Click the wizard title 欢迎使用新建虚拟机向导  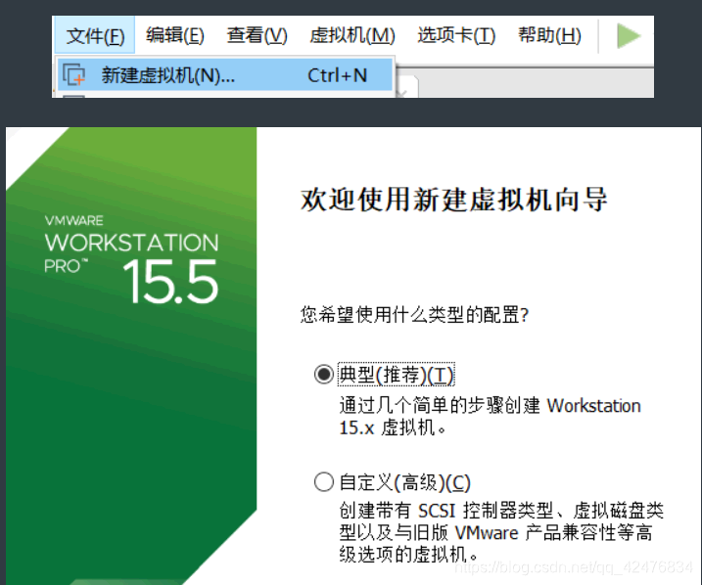point(453,201)
